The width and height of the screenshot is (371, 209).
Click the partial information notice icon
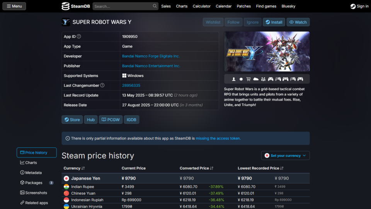pyautogui.click(x=68, y=139)
